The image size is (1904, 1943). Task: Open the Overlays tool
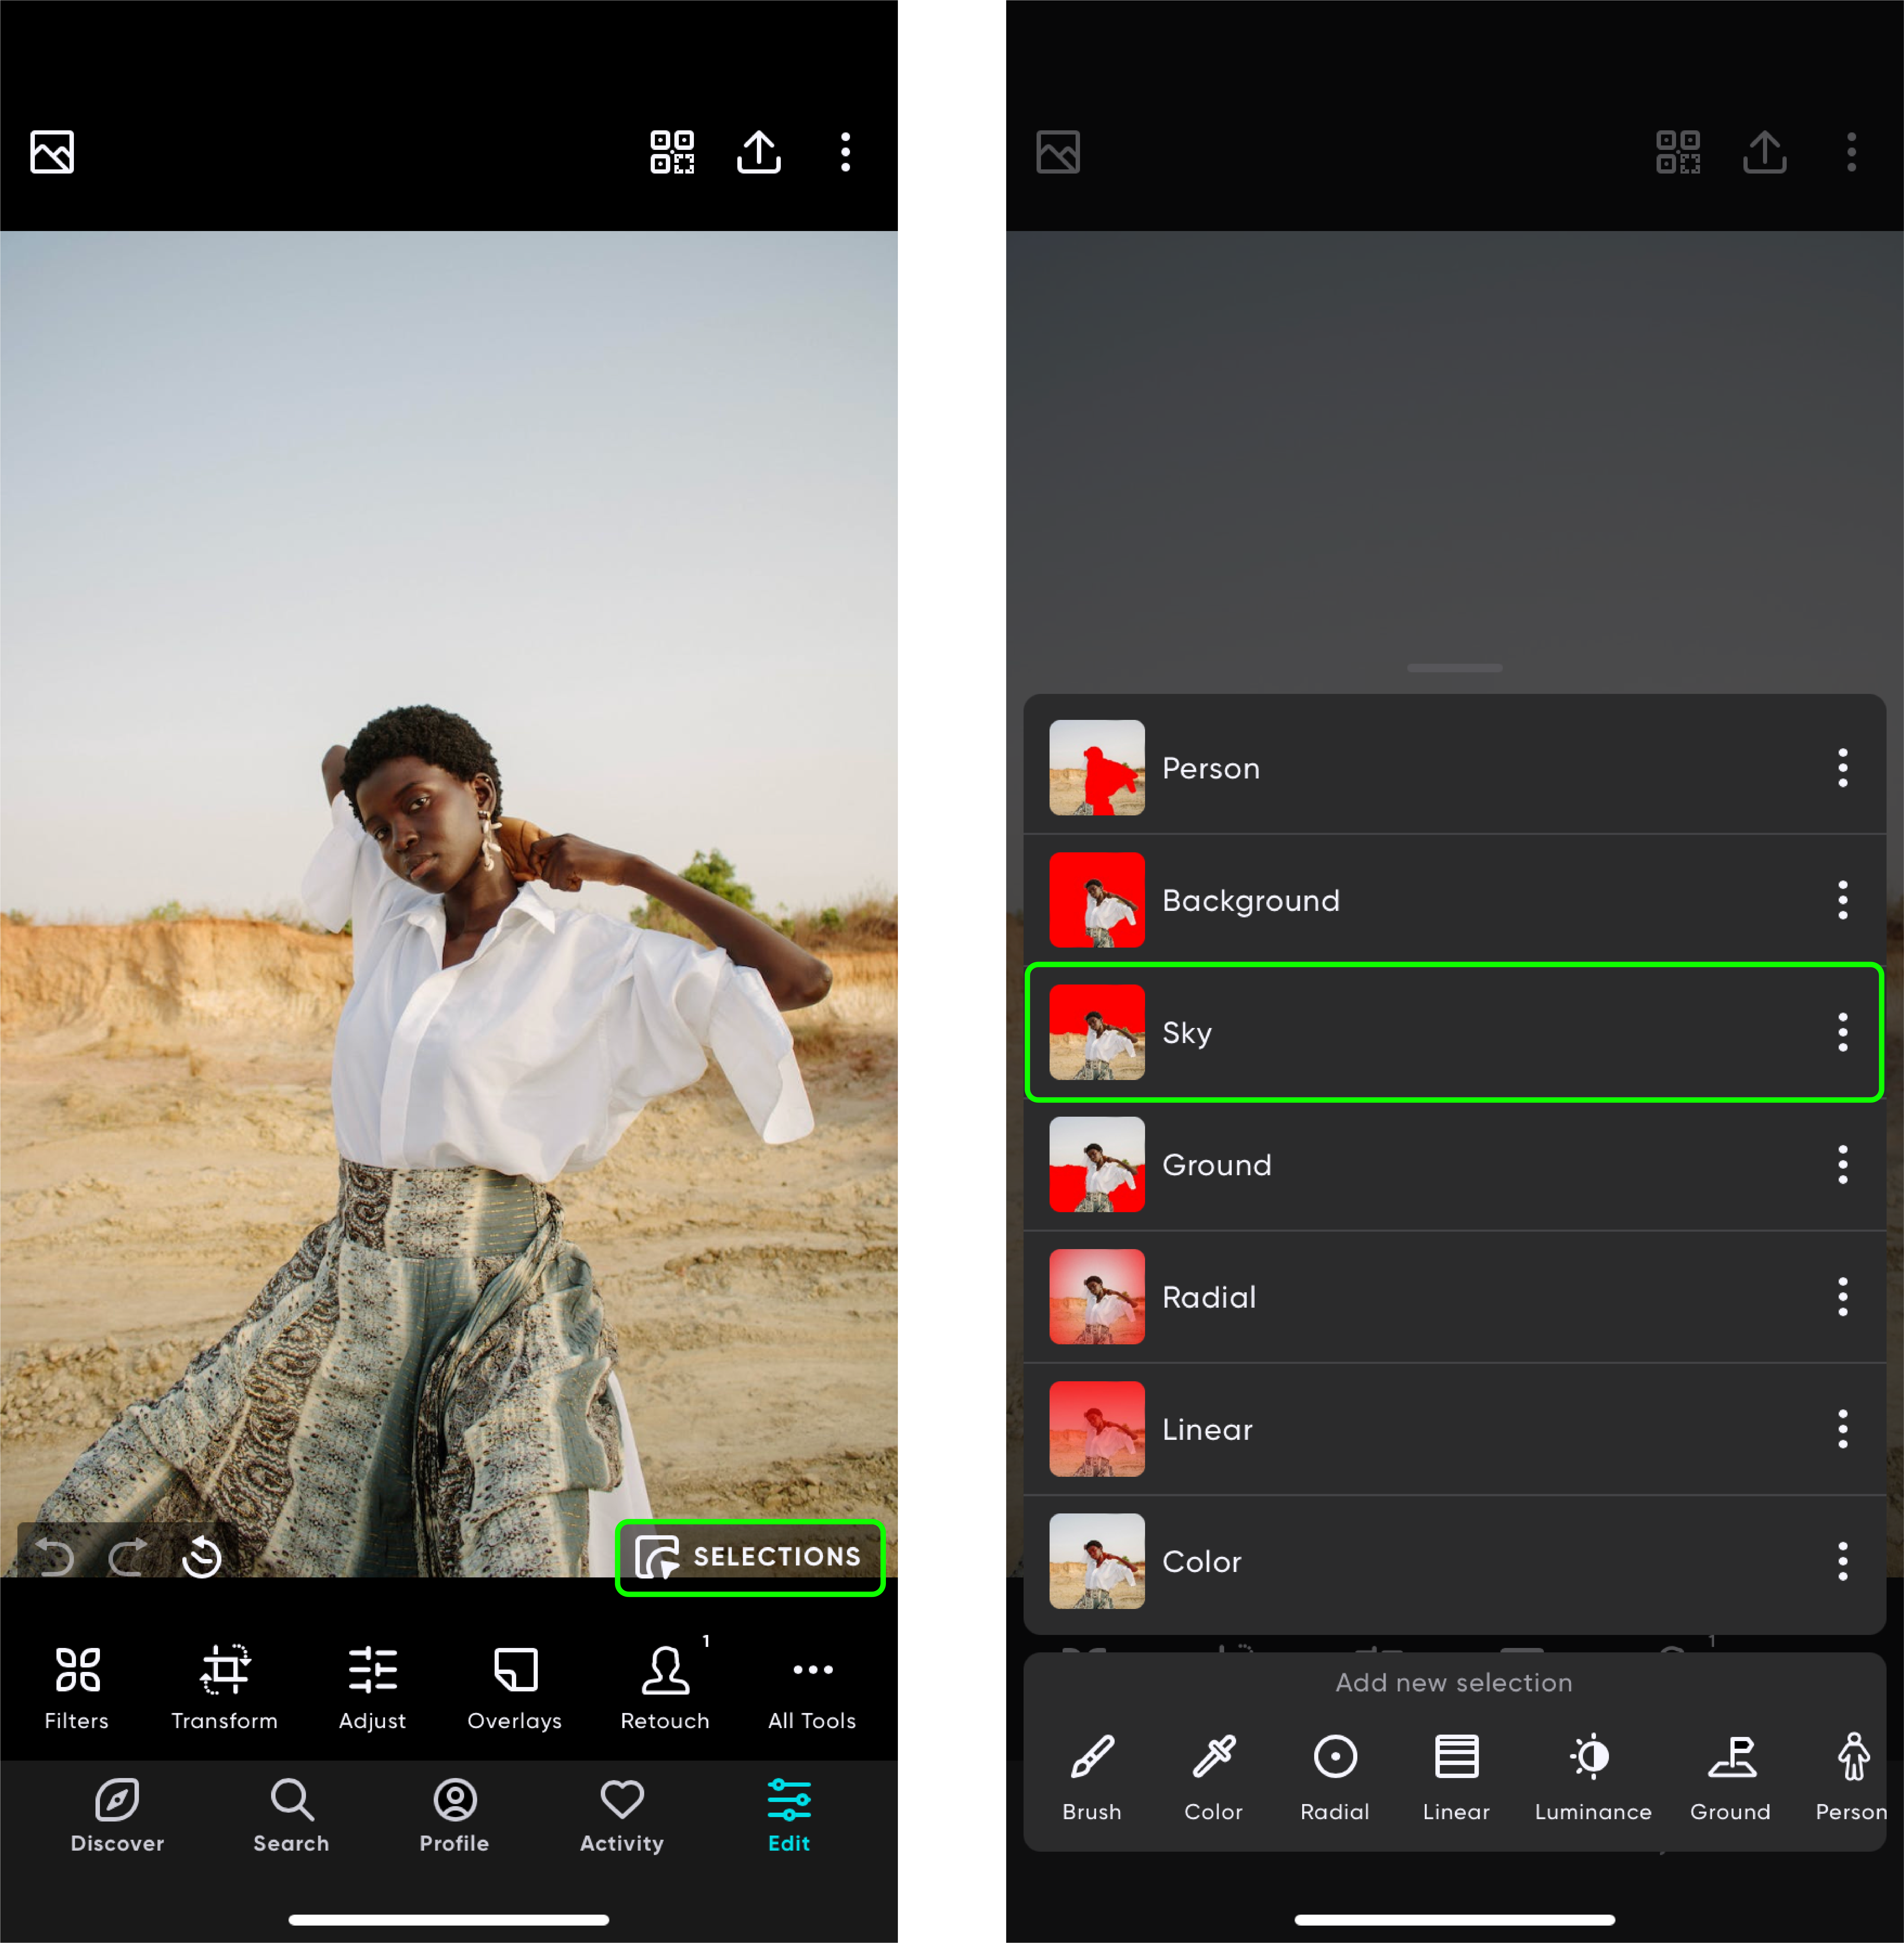click(515, 1688)
